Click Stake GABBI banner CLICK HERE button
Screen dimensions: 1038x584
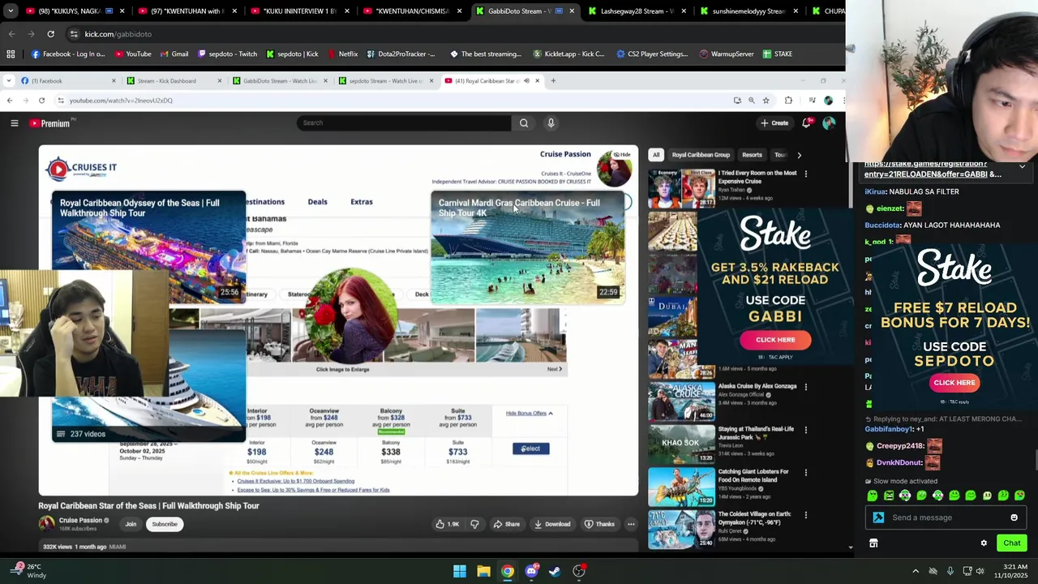pos(775,340)
